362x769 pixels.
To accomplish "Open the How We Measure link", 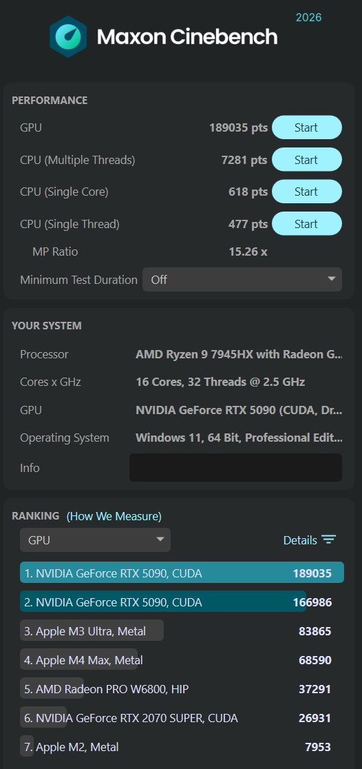I will click(114, 516).
